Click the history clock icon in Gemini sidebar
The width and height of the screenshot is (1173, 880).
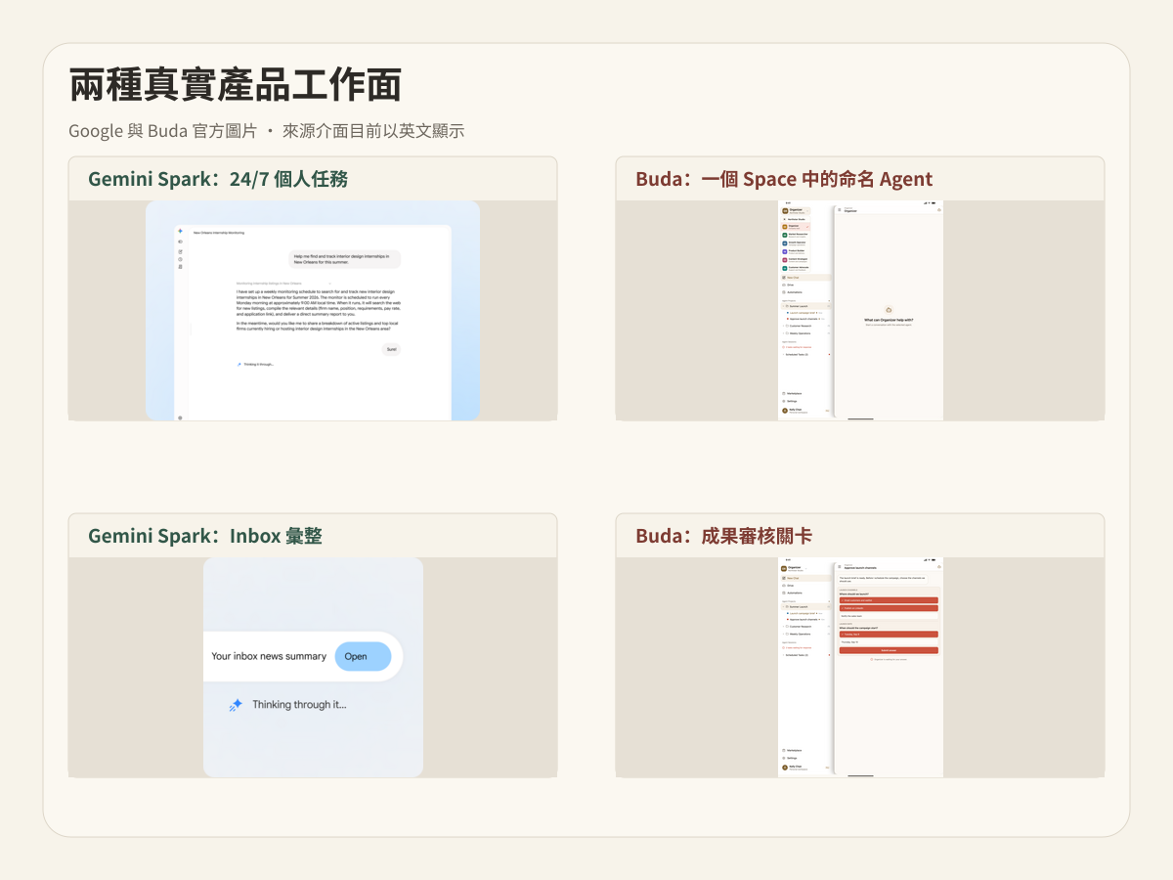coord(180,259)
